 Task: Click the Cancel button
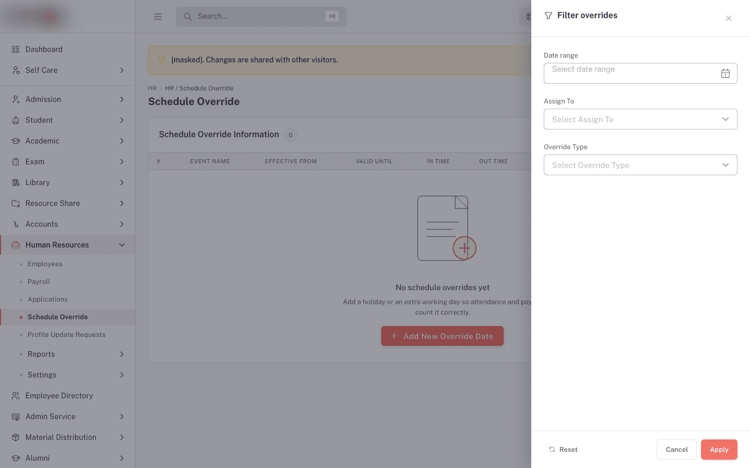pyautogui.click(x=677, y=450)
